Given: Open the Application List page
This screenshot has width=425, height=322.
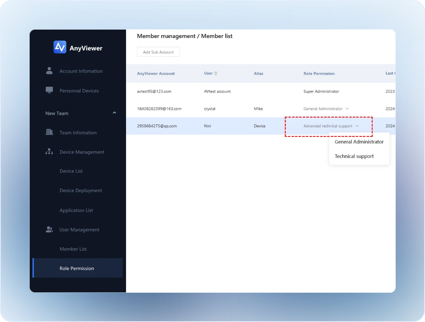Looking at the screenshot, I should pos(76,210).
